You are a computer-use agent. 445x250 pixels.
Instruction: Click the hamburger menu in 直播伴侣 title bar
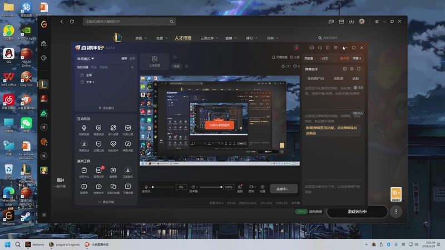coord(335,48)
